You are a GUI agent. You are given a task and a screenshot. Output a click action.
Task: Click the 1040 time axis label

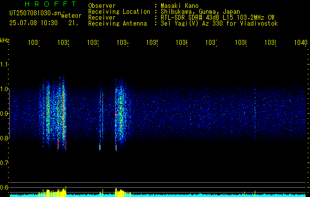point(301,42)
